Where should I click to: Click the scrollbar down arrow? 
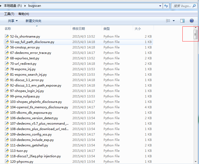(x=196, y=162)
